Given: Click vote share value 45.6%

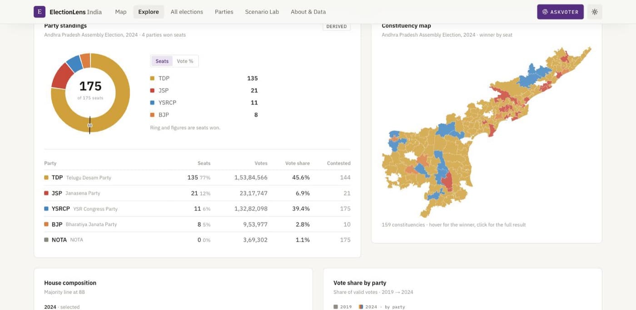Looking at the screenshot, I should (301, 177).
